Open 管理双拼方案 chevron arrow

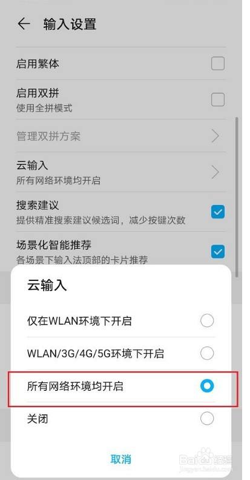click(x=215, y=136)
